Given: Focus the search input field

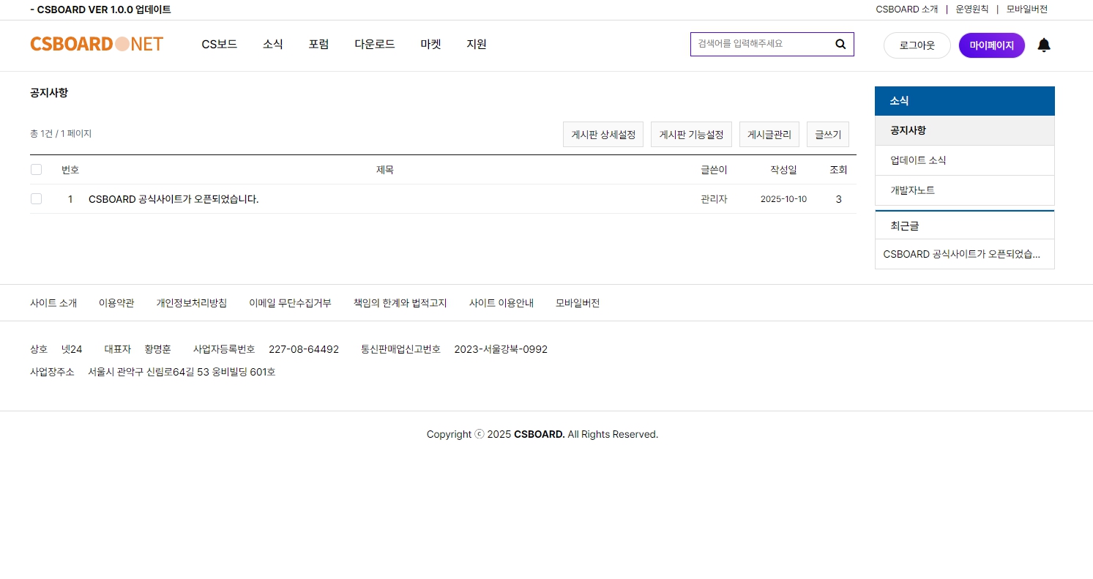Looking at the screenshot, I should tap(761, 44).
